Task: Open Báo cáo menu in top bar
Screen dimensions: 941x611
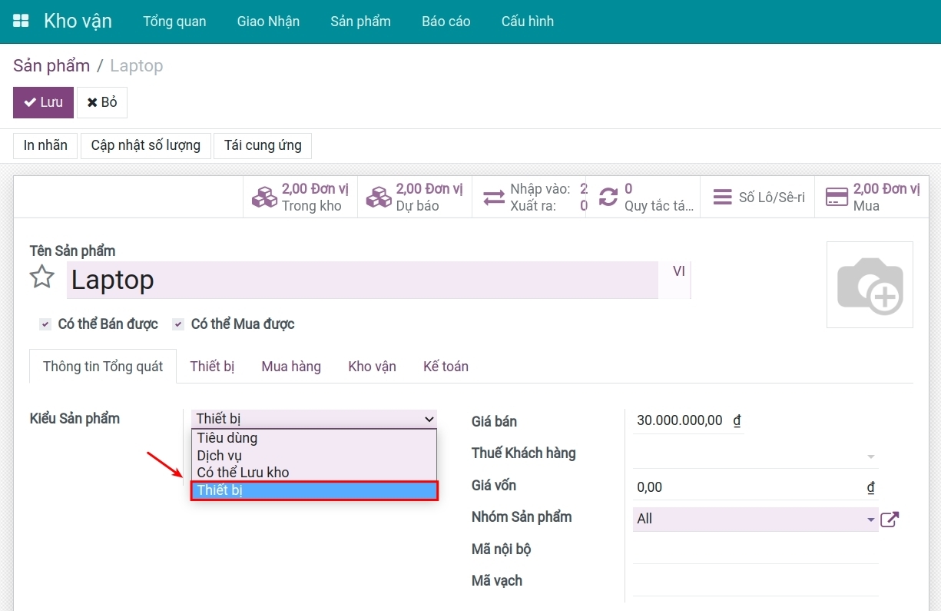Action: pyautogui.click(x=446, y=22)
